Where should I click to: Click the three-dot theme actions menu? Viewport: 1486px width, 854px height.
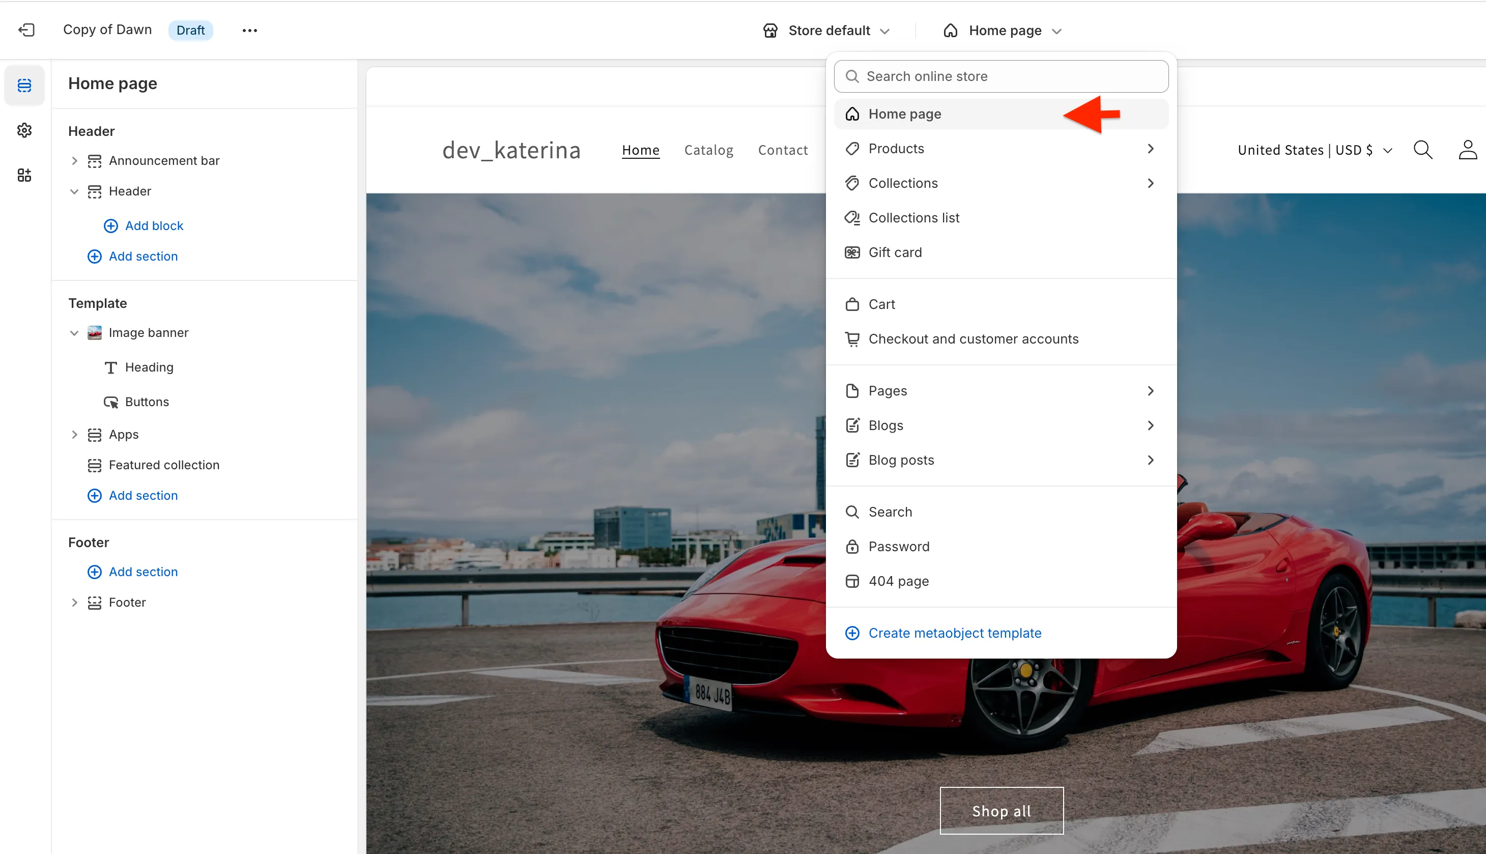(249, 31)
